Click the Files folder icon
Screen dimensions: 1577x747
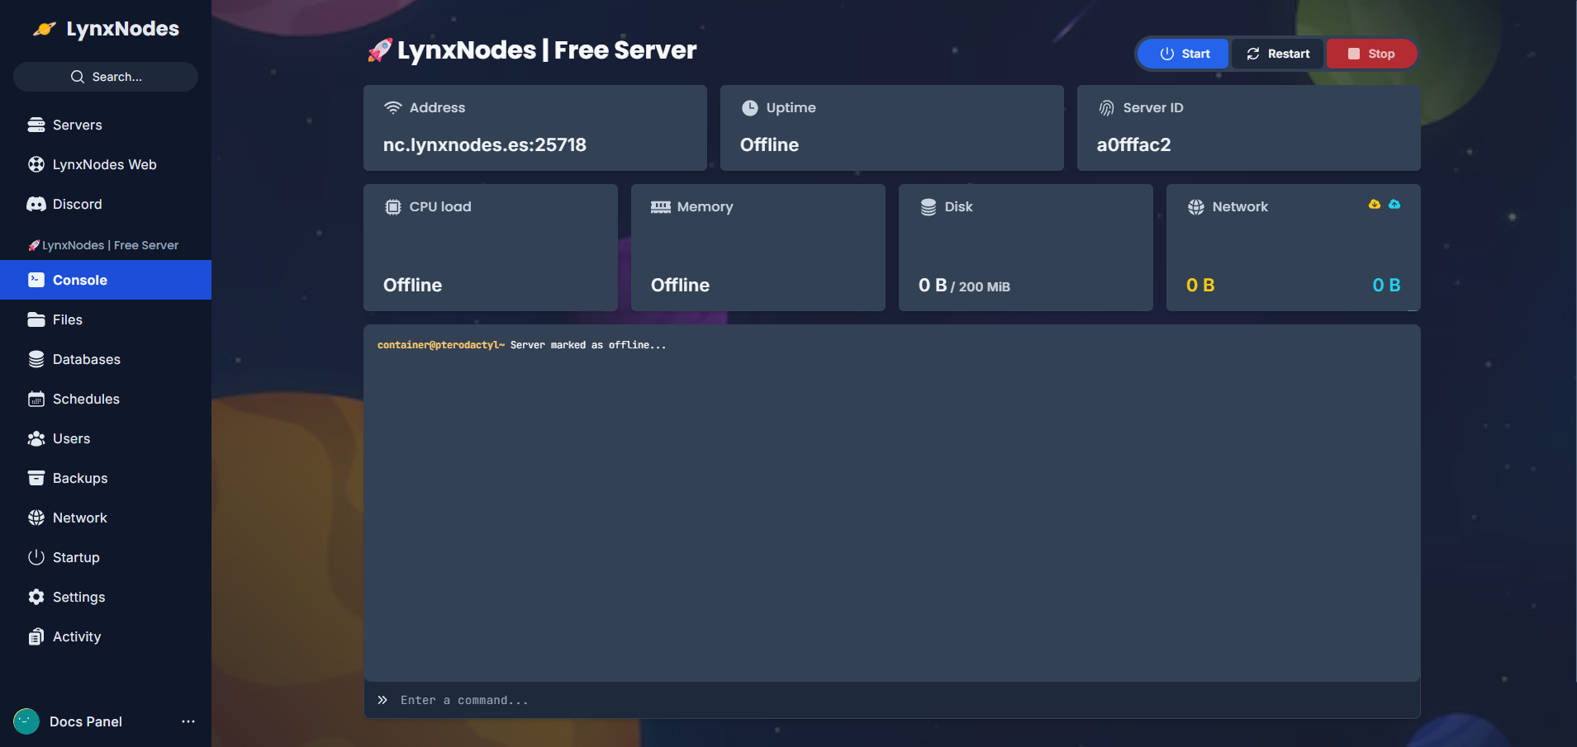tap(36, 319)
